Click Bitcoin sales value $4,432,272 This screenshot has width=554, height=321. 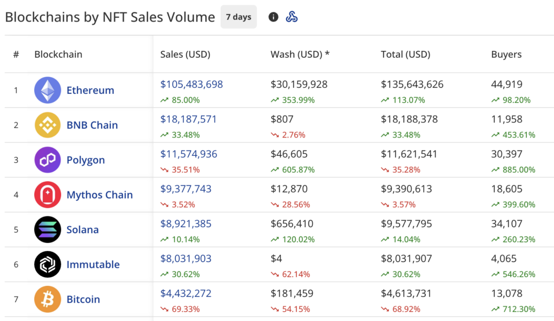pos(186,293)
